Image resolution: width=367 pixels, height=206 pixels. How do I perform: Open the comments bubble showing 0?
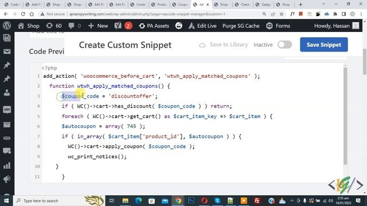(75, 26)
